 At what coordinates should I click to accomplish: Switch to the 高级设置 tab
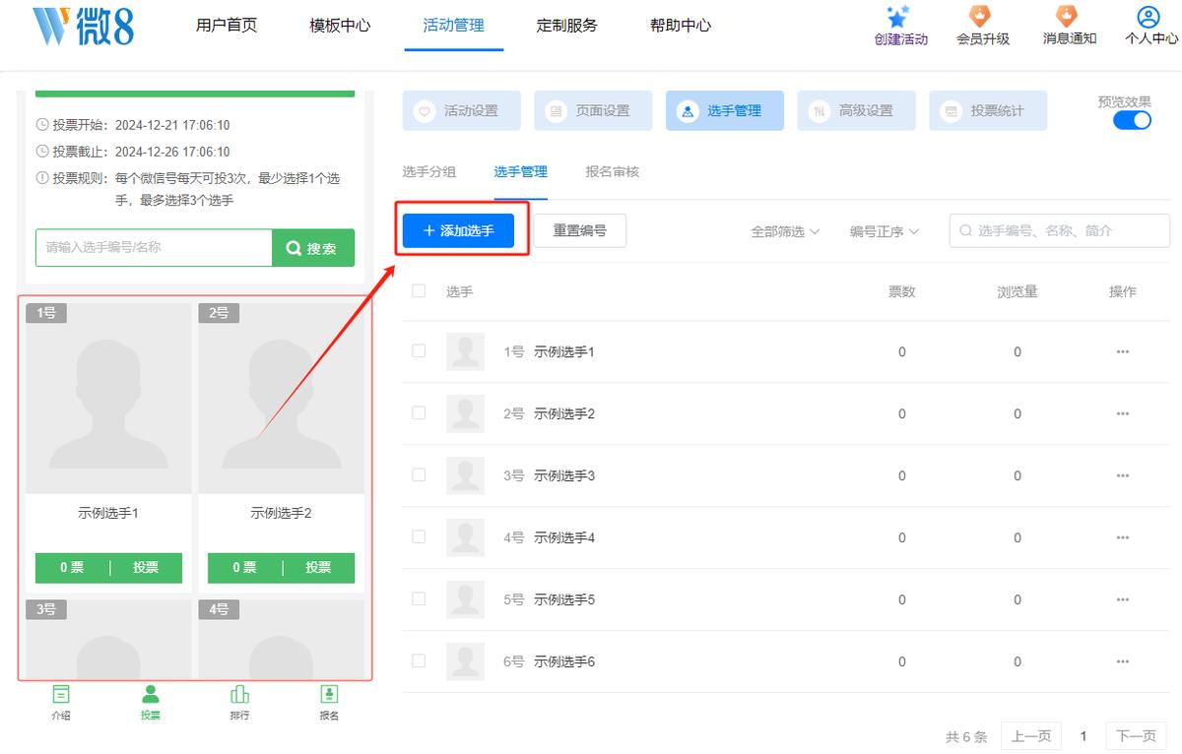click(856, 111)
